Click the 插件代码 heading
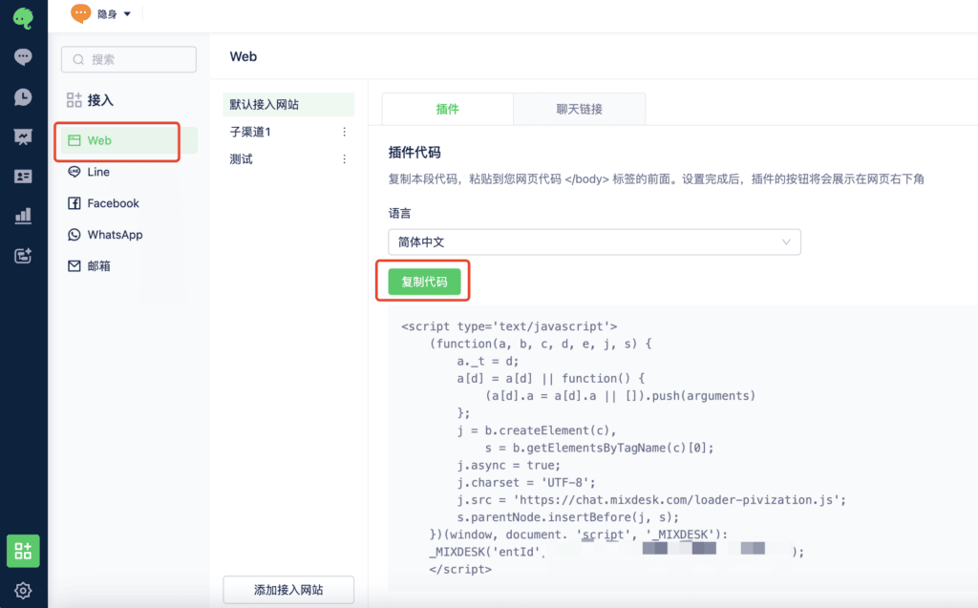Screen dimensions: 978x608 [x=415, y=152]
